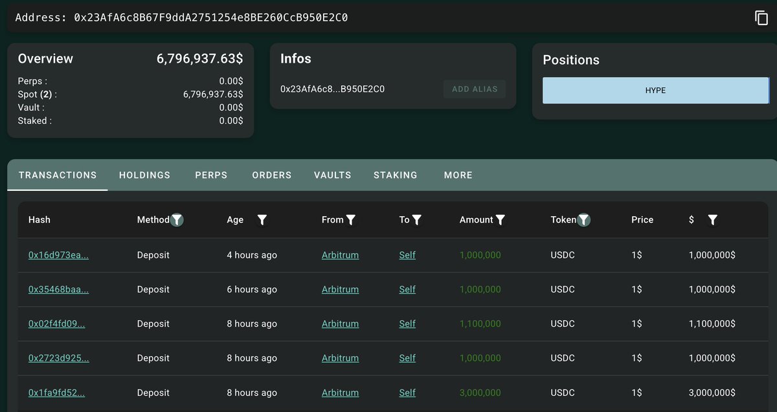The height and width of the screenshot is (412, 777).
Task: Open the Perps tab
Action: 211,175
